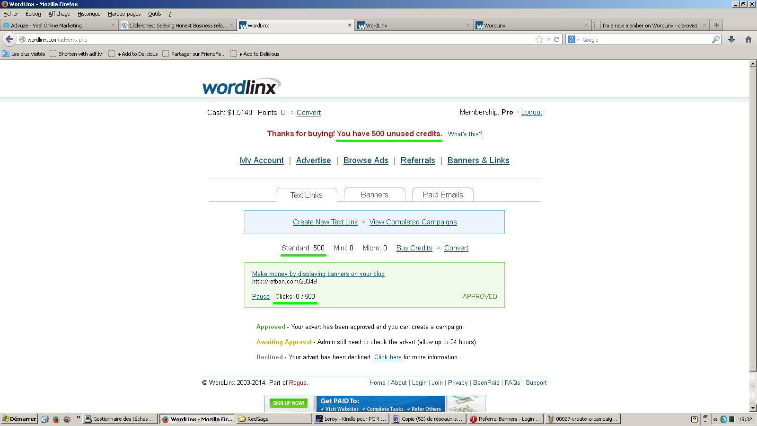Open the Les plus visités bookmark icon
The width and height of the screenshot is (757, 426).
click(x=6, y=54)
